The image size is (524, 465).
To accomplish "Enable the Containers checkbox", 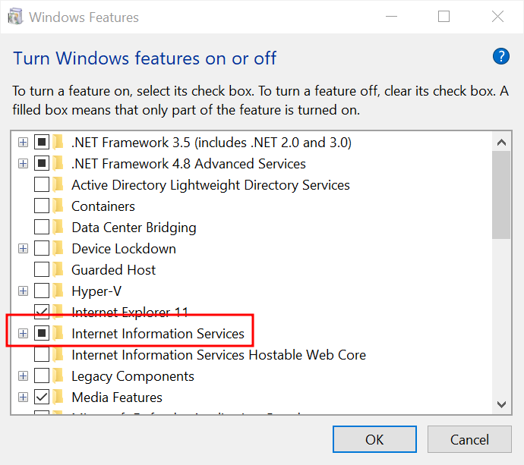I will click(x=42, y=206).
